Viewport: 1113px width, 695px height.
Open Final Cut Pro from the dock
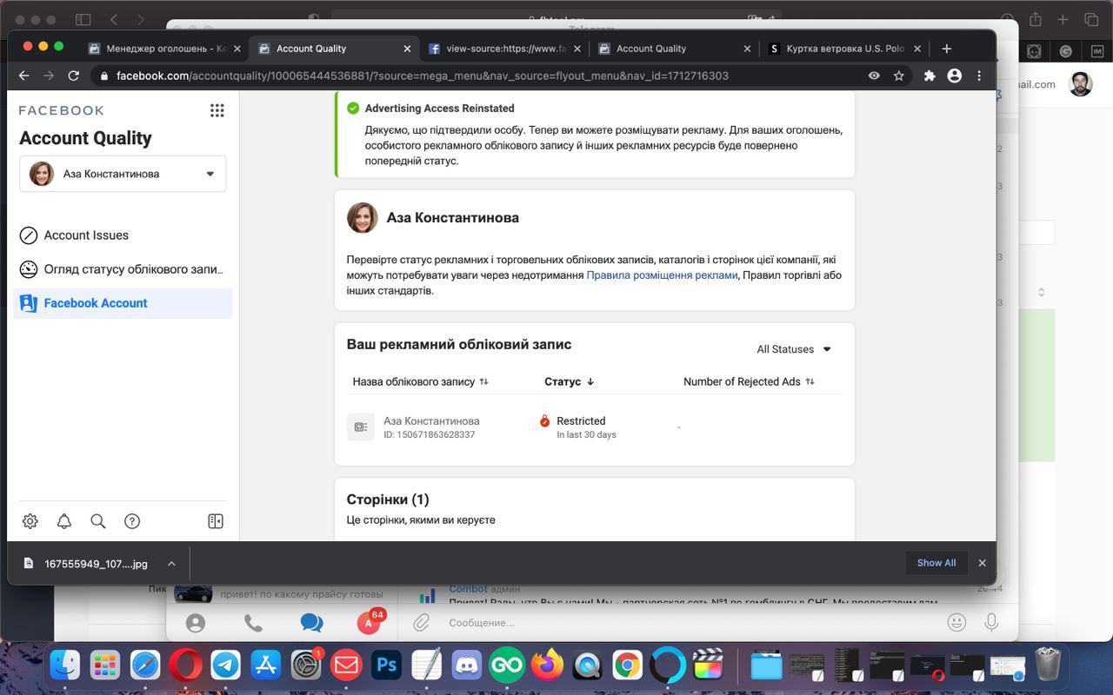[709, 666]
